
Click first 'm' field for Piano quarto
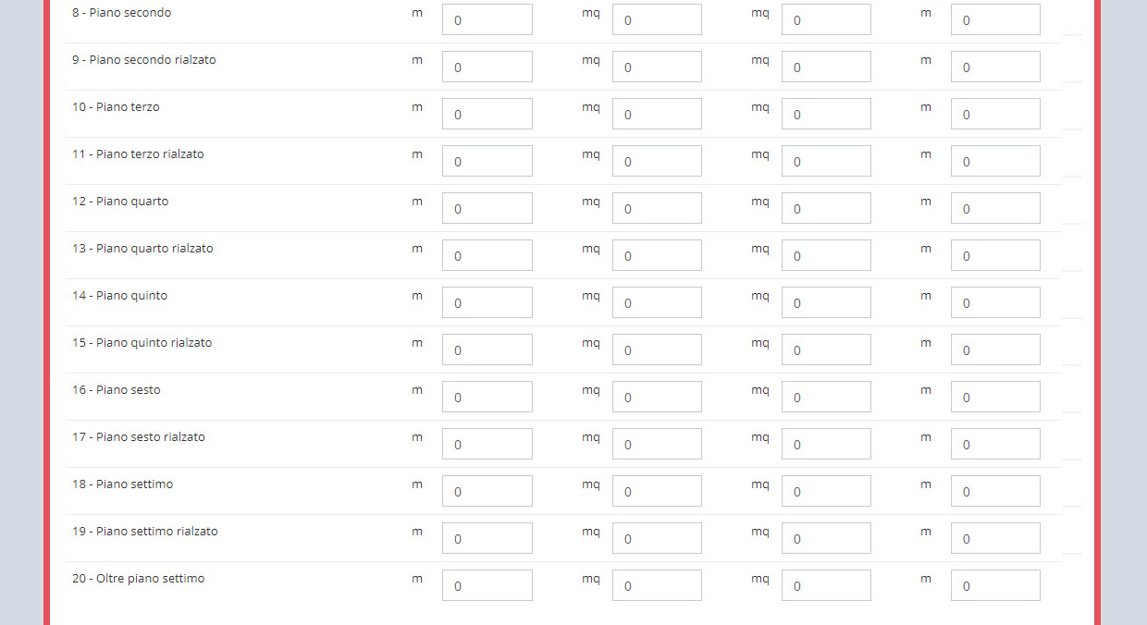[487, 208]
